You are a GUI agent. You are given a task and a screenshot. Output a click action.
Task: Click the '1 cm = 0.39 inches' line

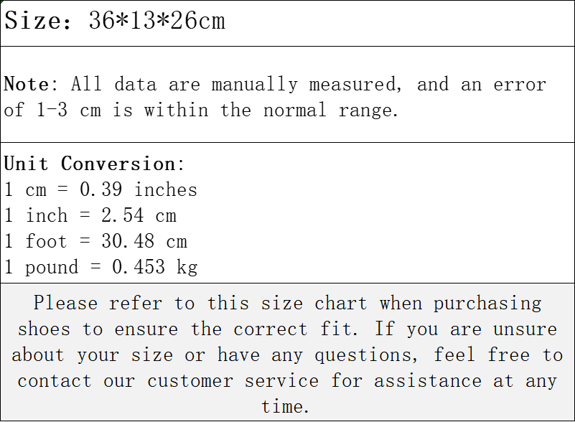(x=101, y=189)
